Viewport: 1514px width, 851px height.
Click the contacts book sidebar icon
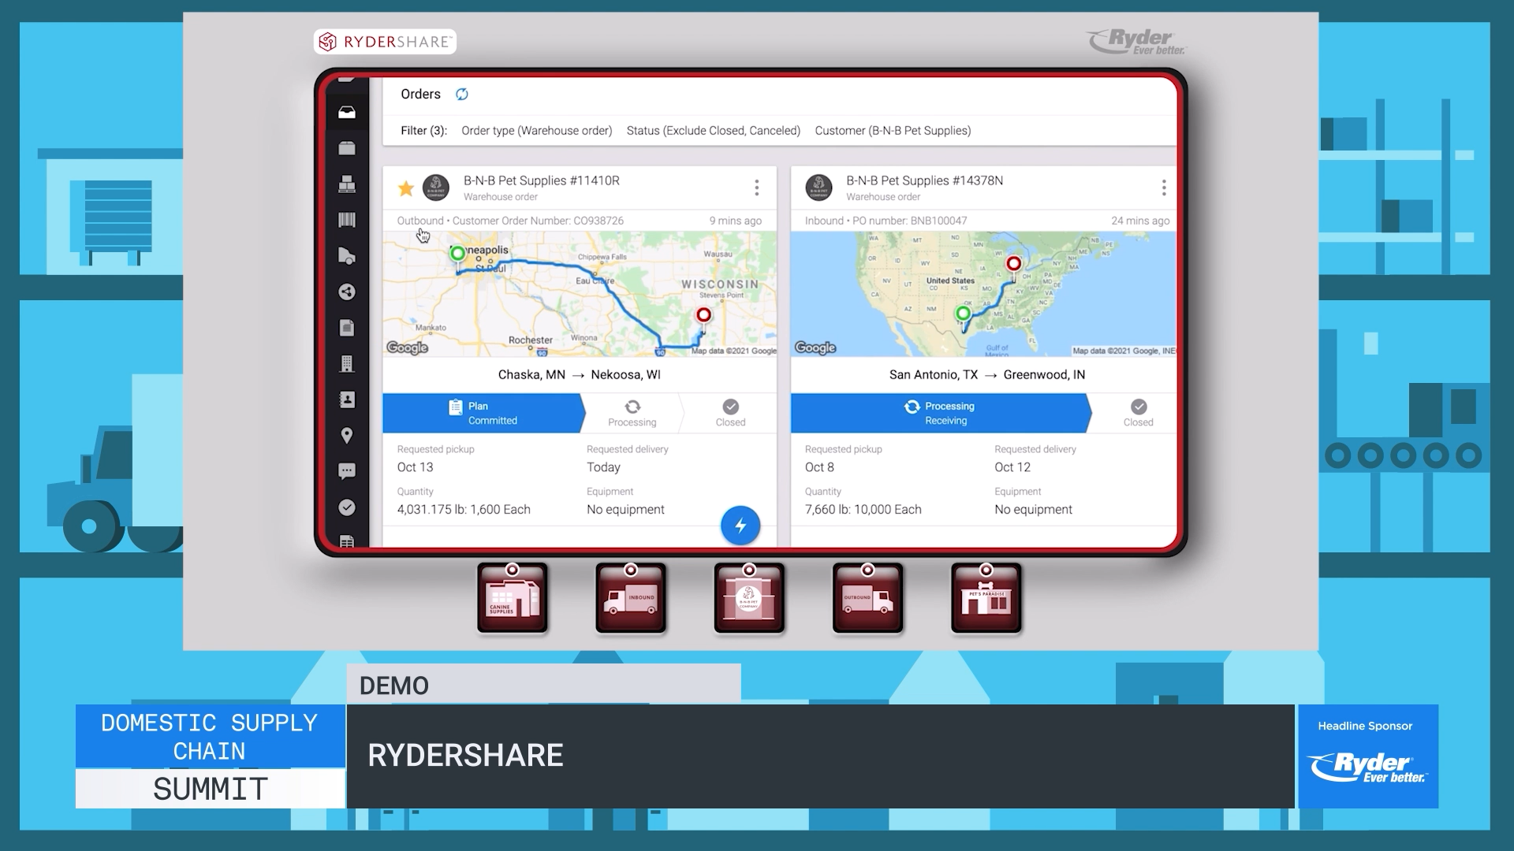(347, 399)
